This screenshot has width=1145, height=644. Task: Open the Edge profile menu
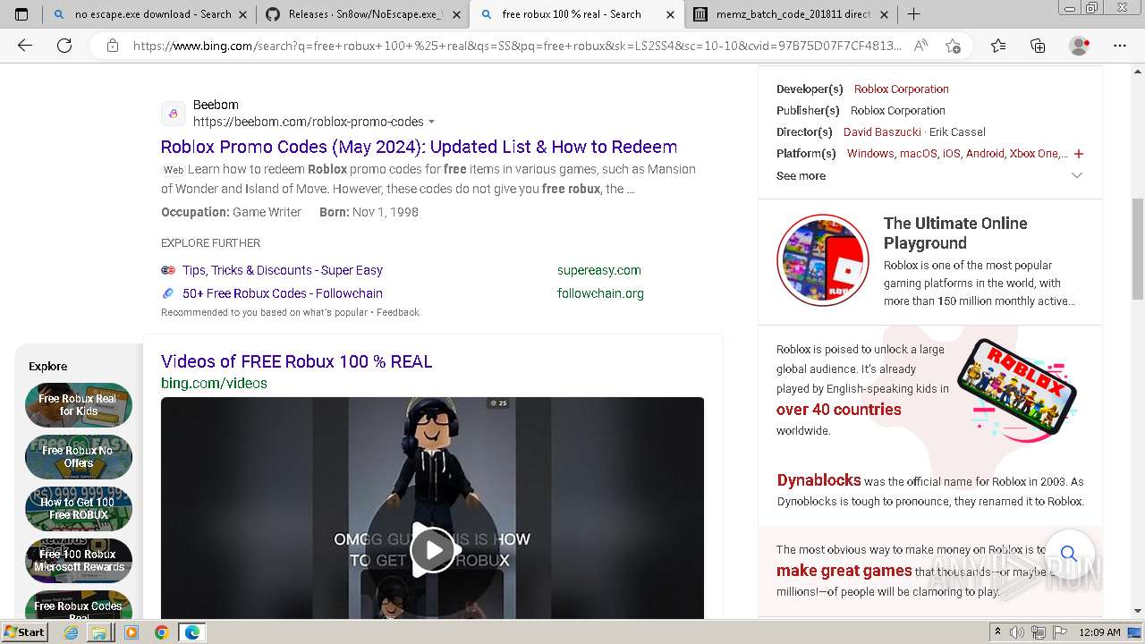tap(1080, 46)
